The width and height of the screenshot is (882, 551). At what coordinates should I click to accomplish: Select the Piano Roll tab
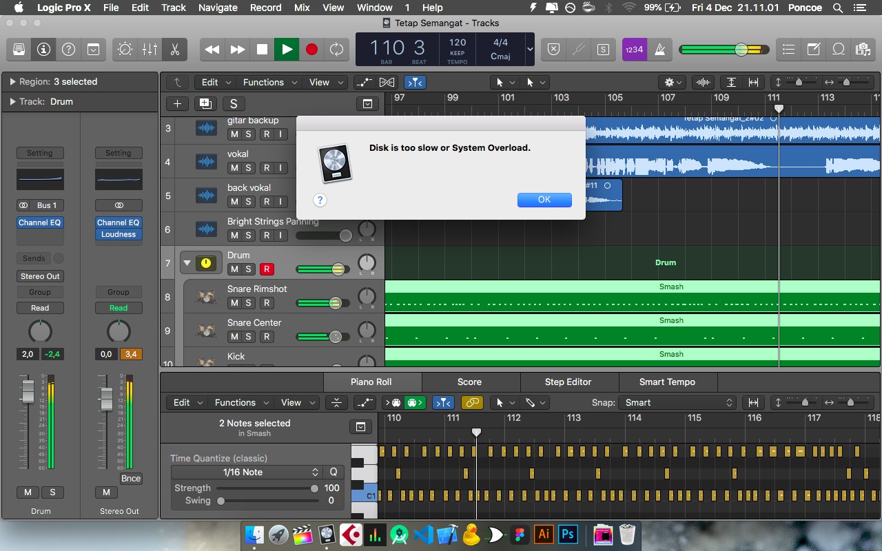click(371, 382)
